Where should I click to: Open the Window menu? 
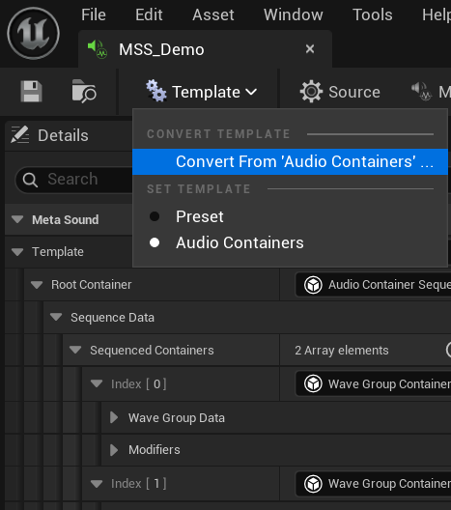[x=294, y=14]
